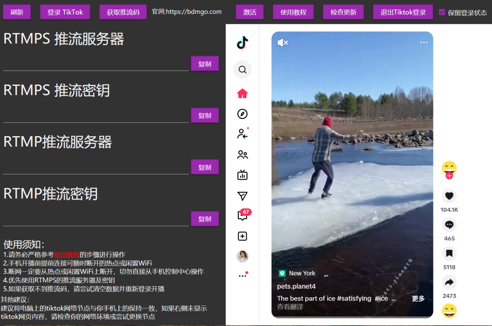Screen dimensions: 492x326
Task: Click the TikTok search icon
Action: [x=242, y=70]
